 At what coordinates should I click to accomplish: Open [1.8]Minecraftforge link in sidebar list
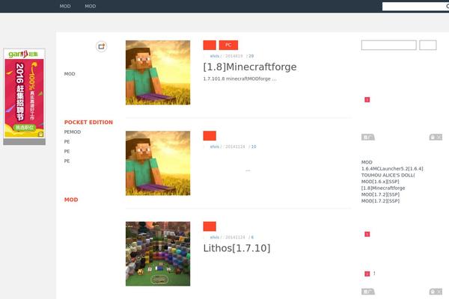pyautogui.click(x=383, y=188)
